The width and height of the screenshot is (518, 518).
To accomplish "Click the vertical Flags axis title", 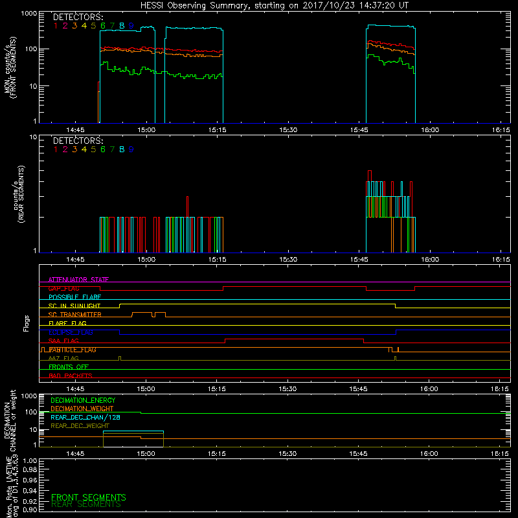I will [27, 324].
